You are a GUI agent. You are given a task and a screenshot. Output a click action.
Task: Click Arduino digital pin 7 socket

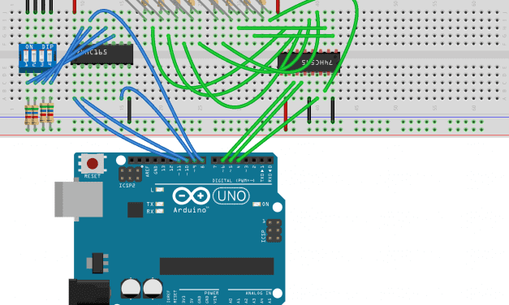point(214,161)
